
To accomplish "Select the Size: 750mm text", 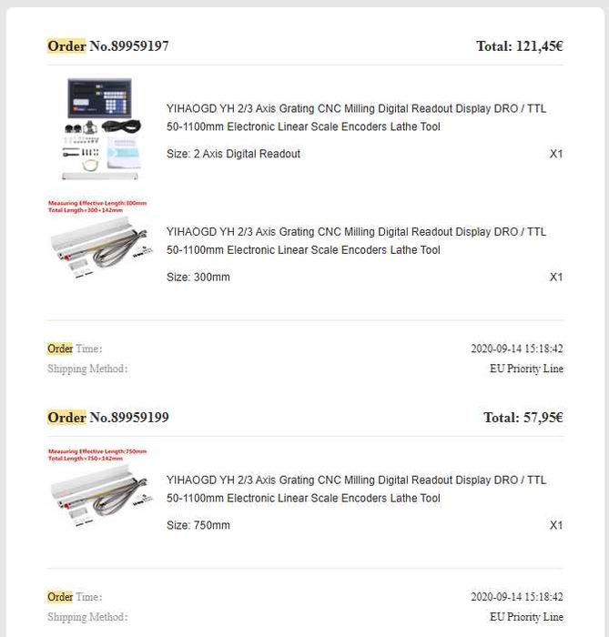I will pos(198,525).
